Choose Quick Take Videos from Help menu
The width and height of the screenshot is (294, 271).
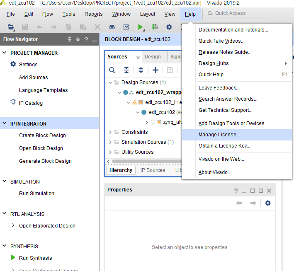coord(237,41)
